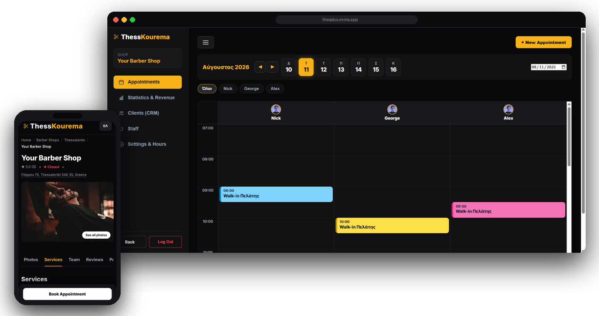The width and height of the screenshot is (599, 316).
Task: Filter appointments by Nick chip
Action: (228, 89)
